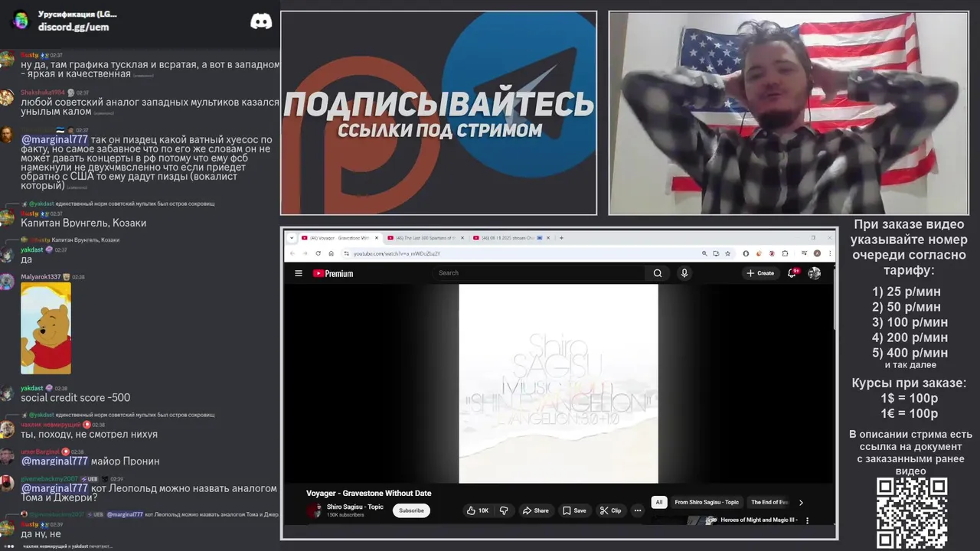Click the '1$ = 100р' rate text
Viewport: 980px width, 551px height.
pyautogui.click(x=909, y=398)
